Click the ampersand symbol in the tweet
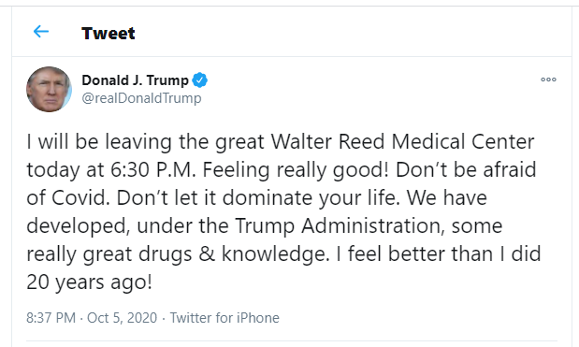 [207, 254]
